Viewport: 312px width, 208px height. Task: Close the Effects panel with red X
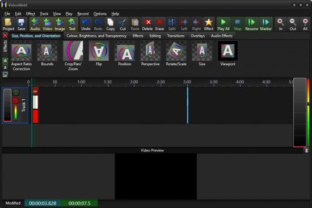[5, 36]
